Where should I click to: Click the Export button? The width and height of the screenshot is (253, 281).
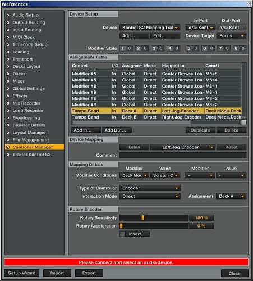[89, 273]
